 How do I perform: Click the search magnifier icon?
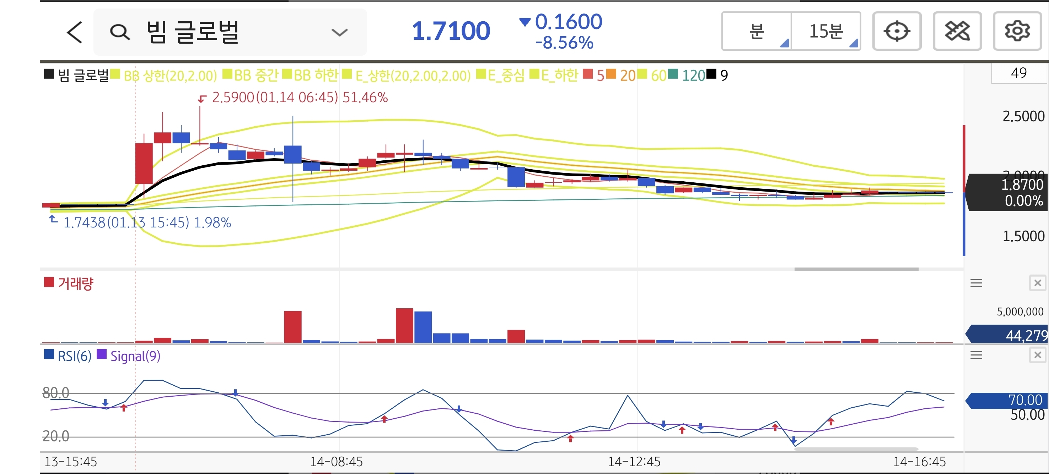(120, 32)
